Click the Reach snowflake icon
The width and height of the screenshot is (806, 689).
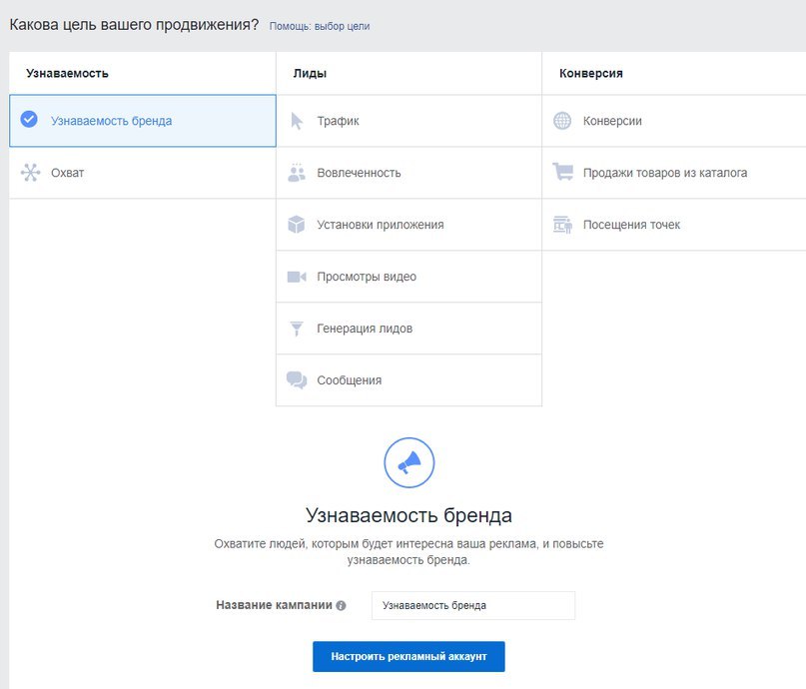[x=29, y=173]
